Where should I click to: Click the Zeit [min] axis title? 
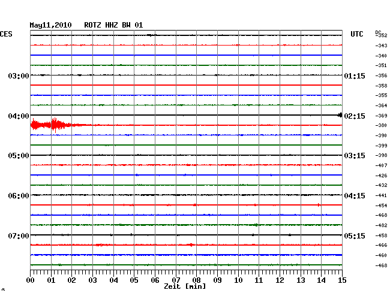[x=185, y=286]
